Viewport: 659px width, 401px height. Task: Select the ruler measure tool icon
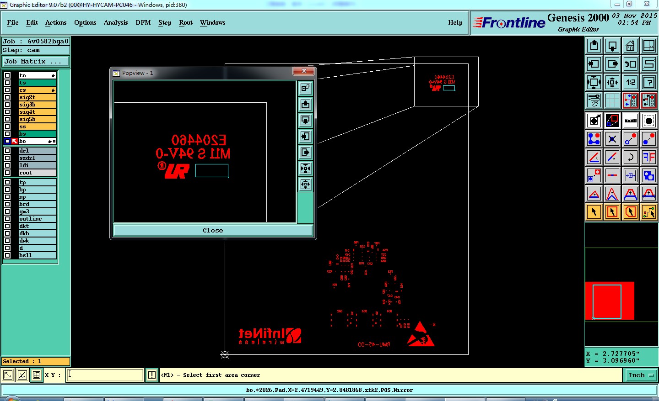tap(631, 121)
